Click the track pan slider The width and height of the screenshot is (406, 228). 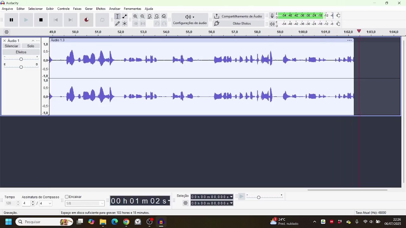pos(21,67)
